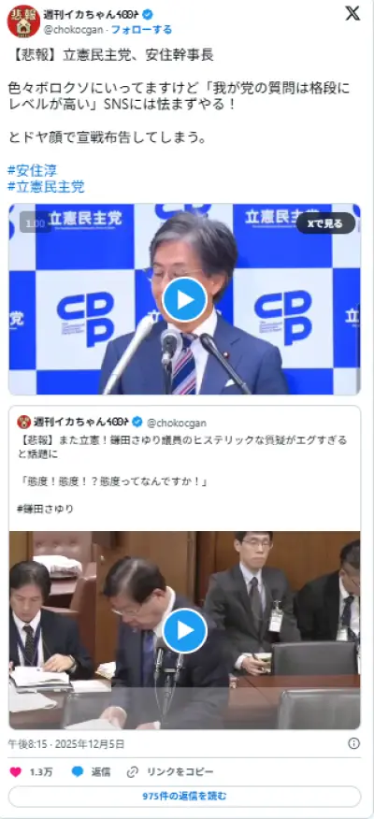
Task: Click リンクをコピー text
Action: pyautogui.click(x=180, y=771)
